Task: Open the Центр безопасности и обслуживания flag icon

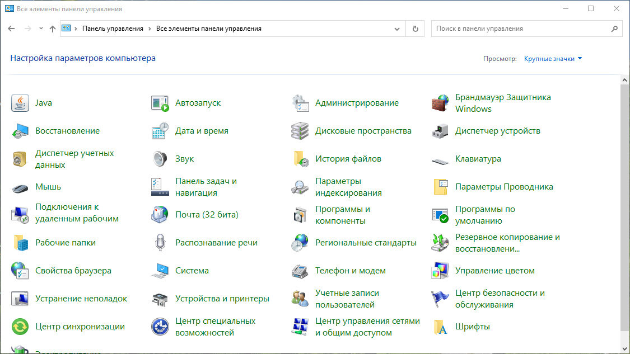Action: (440, 299)
